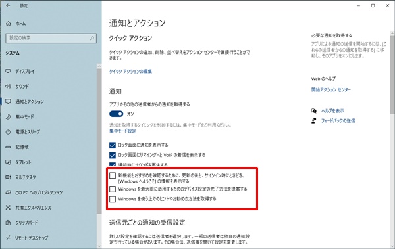This screenshot has width=395, height=249.
Task: Click the ヘルプを表示 link
Action: coord(332,110)
